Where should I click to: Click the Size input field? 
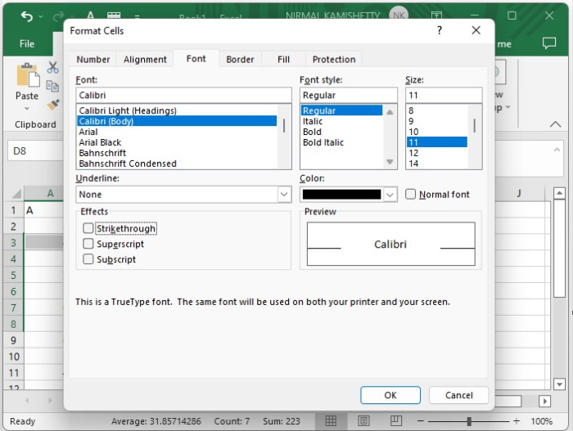pyautogui.click(x=444, y=95)
